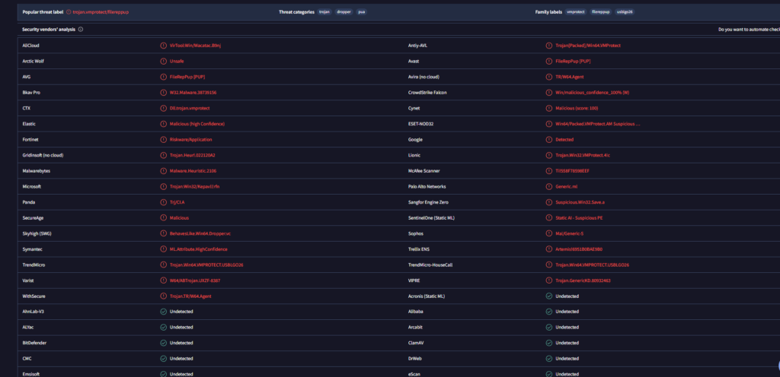Click the alert icon in AliCloud row

pyautogui.click(x=163, y=45)
